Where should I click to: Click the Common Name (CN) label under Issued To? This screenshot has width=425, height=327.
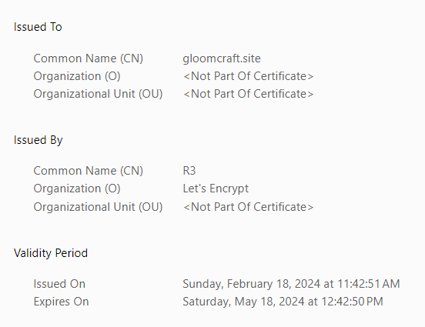[88, 58]
